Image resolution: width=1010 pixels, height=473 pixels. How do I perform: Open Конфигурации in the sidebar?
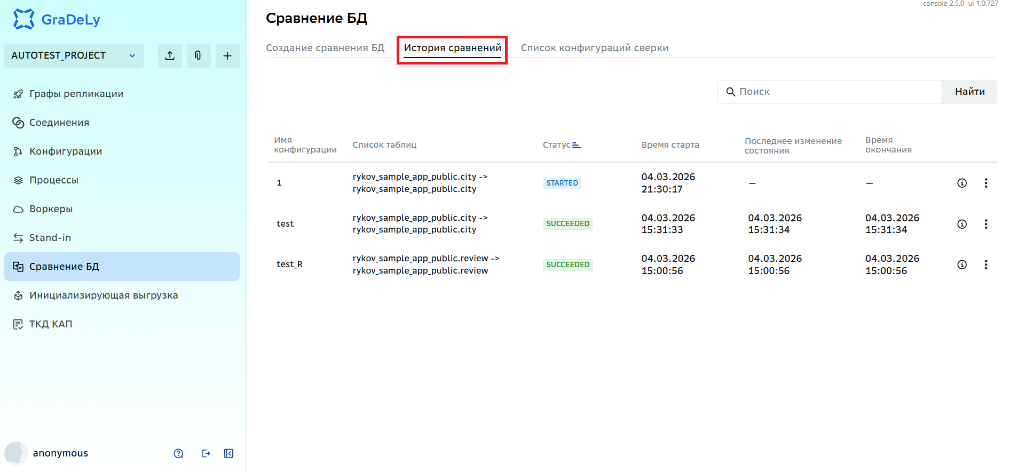[x=122, y=151]
